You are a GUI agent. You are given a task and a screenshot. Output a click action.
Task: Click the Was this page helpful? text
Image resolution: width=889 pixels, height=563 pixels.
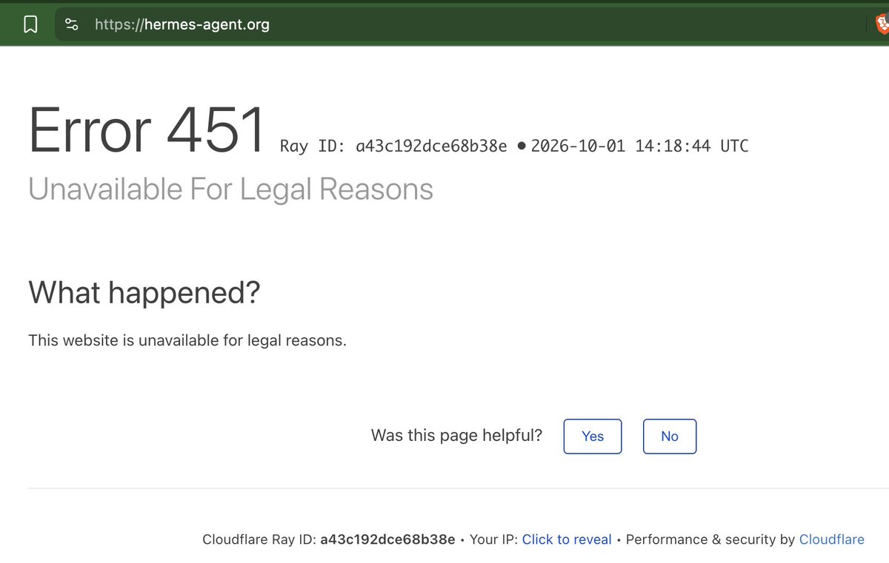[456, 435]
